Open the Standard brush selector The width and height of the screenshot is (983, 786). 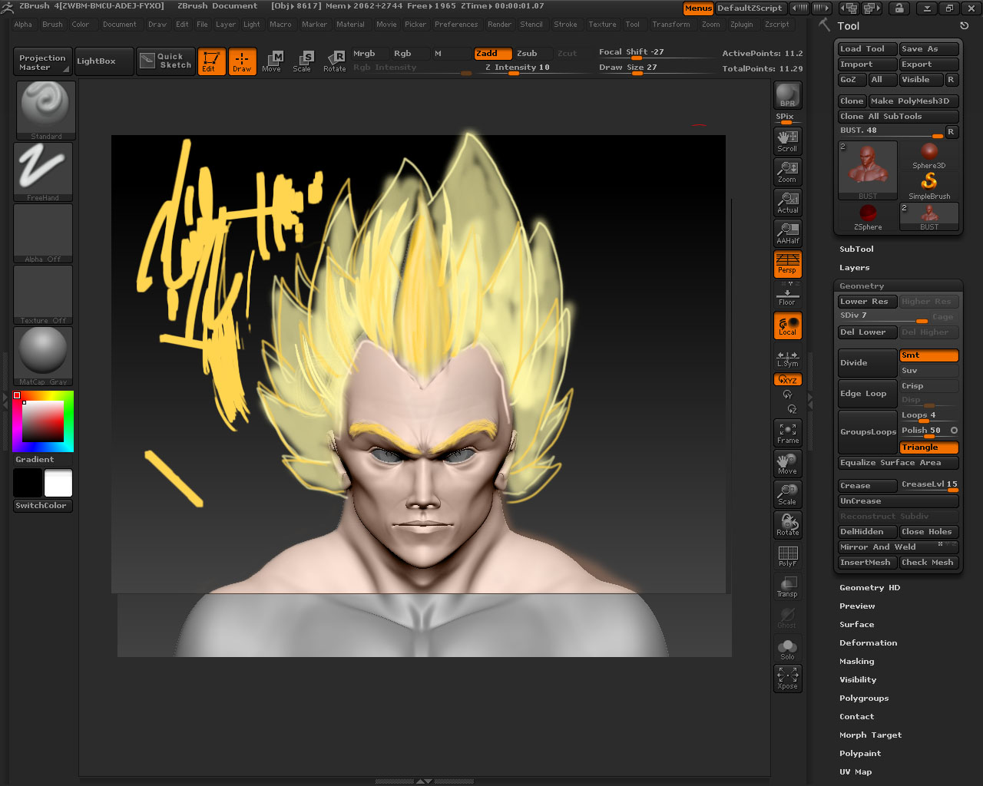(45, 110)
